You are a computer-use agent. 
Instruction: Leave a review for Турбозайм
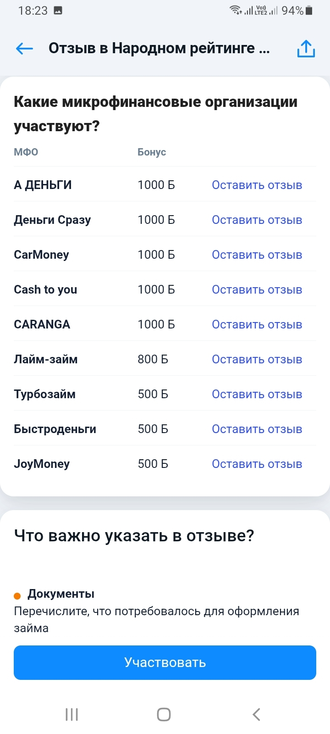pyautogui.click(x=257, y=394)
